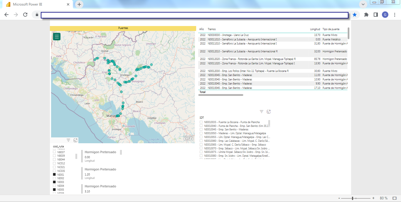Open the Chrome three-dot menu
The image size is (401, 202).
click(x=395, y=15)
